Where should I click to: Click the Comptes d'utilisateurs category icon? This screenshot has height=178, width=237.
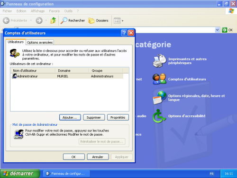(159, 79)
